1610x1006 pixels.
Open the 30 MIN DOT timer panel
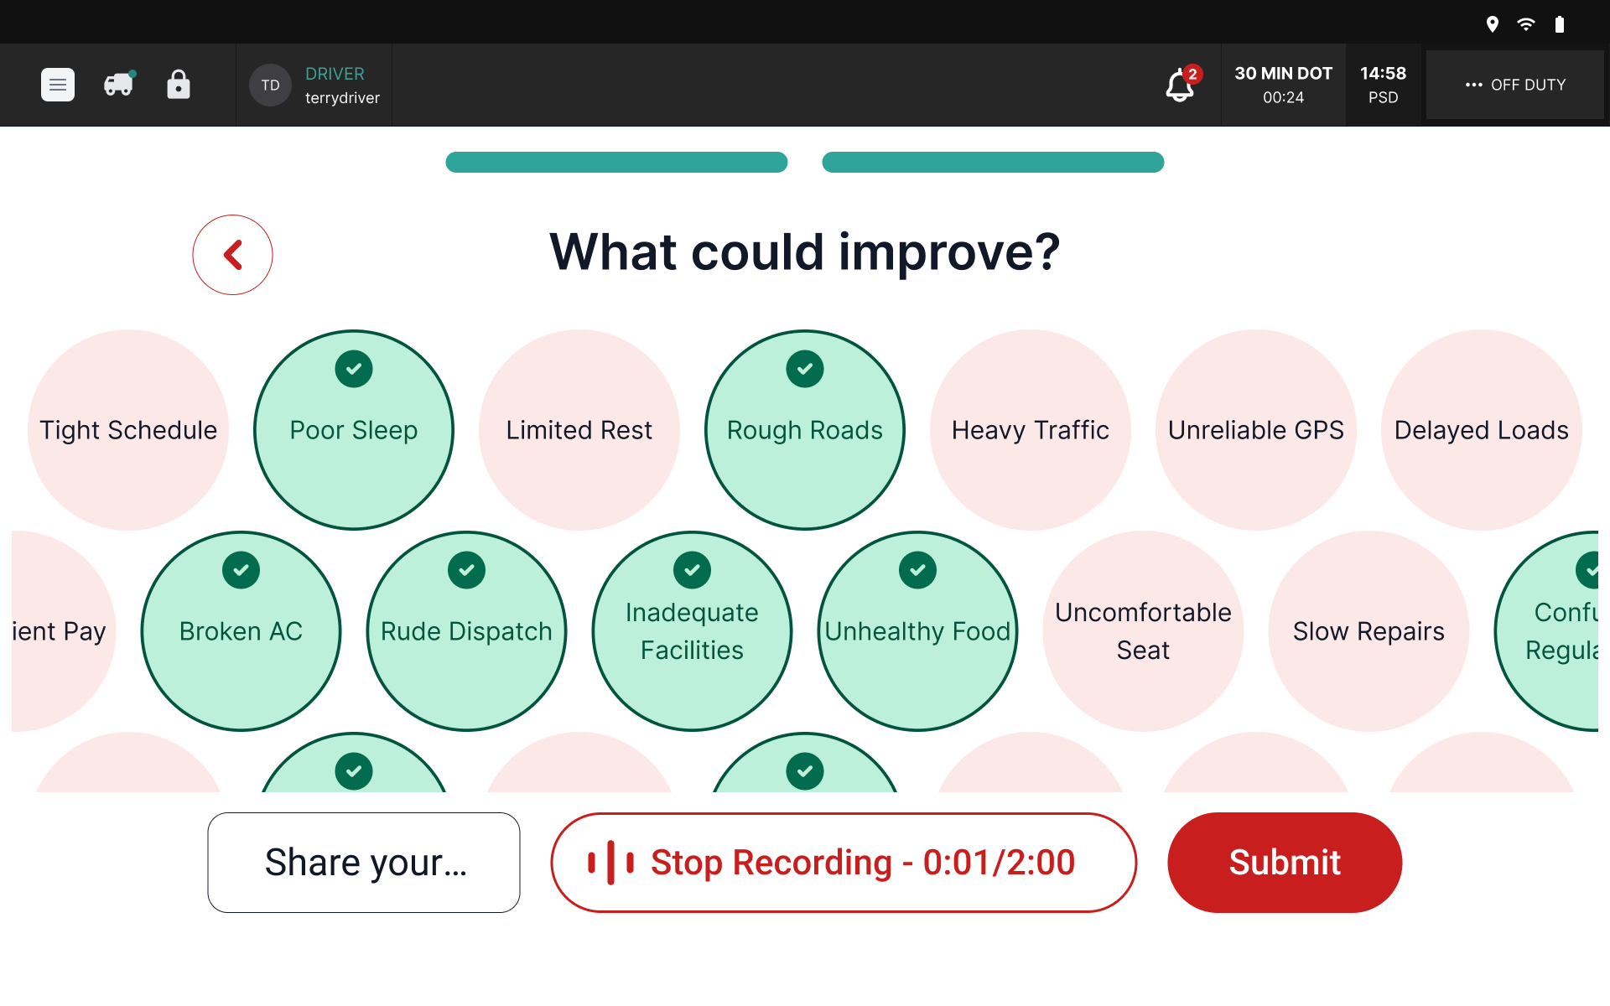(1283, 85)
